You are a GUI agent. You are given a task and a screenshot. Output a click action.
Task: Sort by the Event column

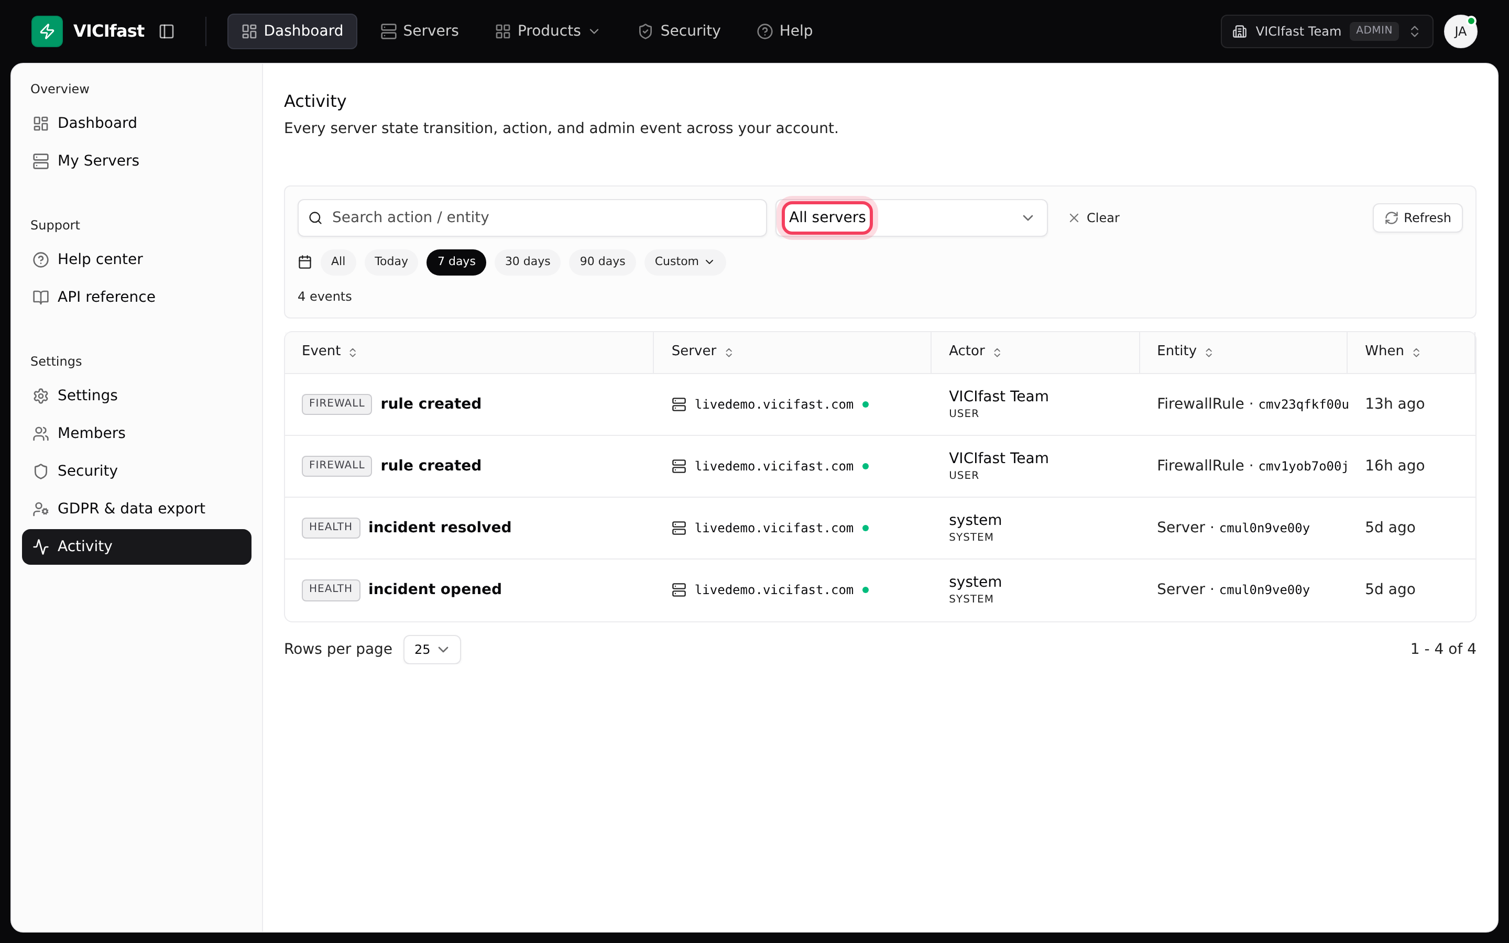329,351
